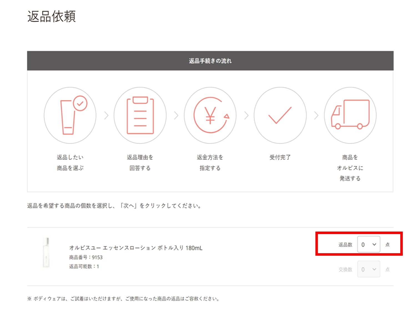Open the 返品数 quantity dropdown
This screenshot has height=312, width=415.
368,244
